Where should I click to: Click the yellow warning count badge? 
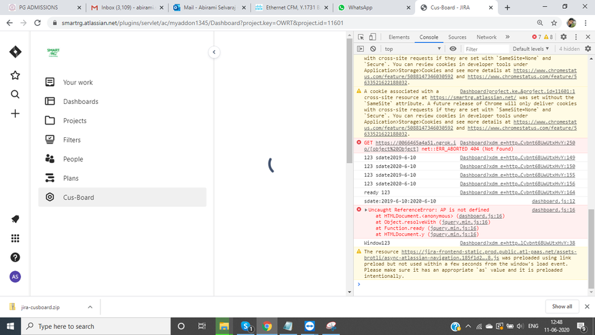tap(548, 37)
